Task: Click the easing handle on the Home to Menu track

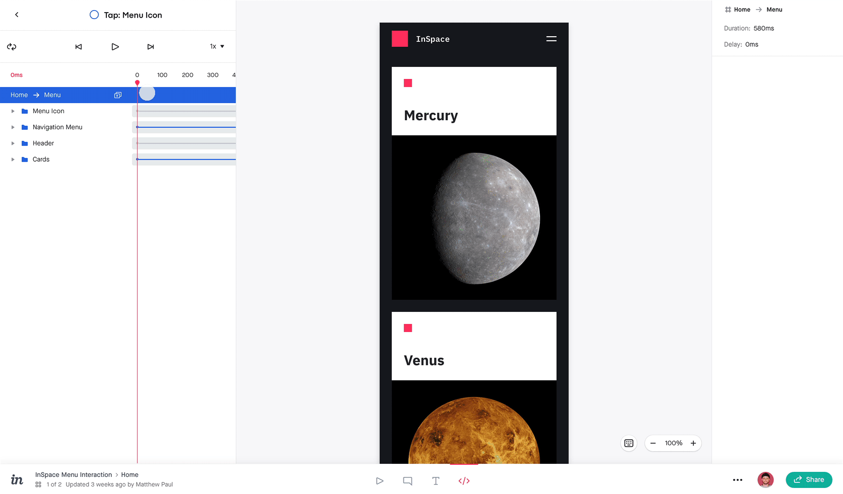Action: click(x=147, y=94)
